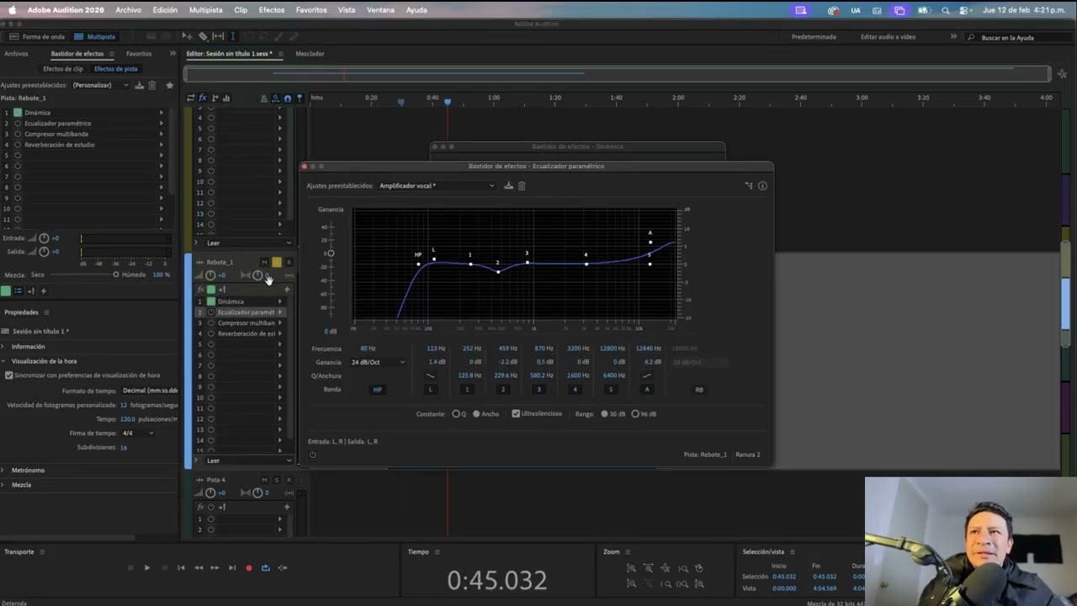Toggle snapping magnet icon in editor

(288, 98)
